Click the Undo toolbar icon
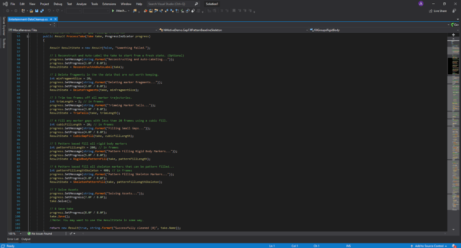The image size is (461, 248). [x=49, y=11]
